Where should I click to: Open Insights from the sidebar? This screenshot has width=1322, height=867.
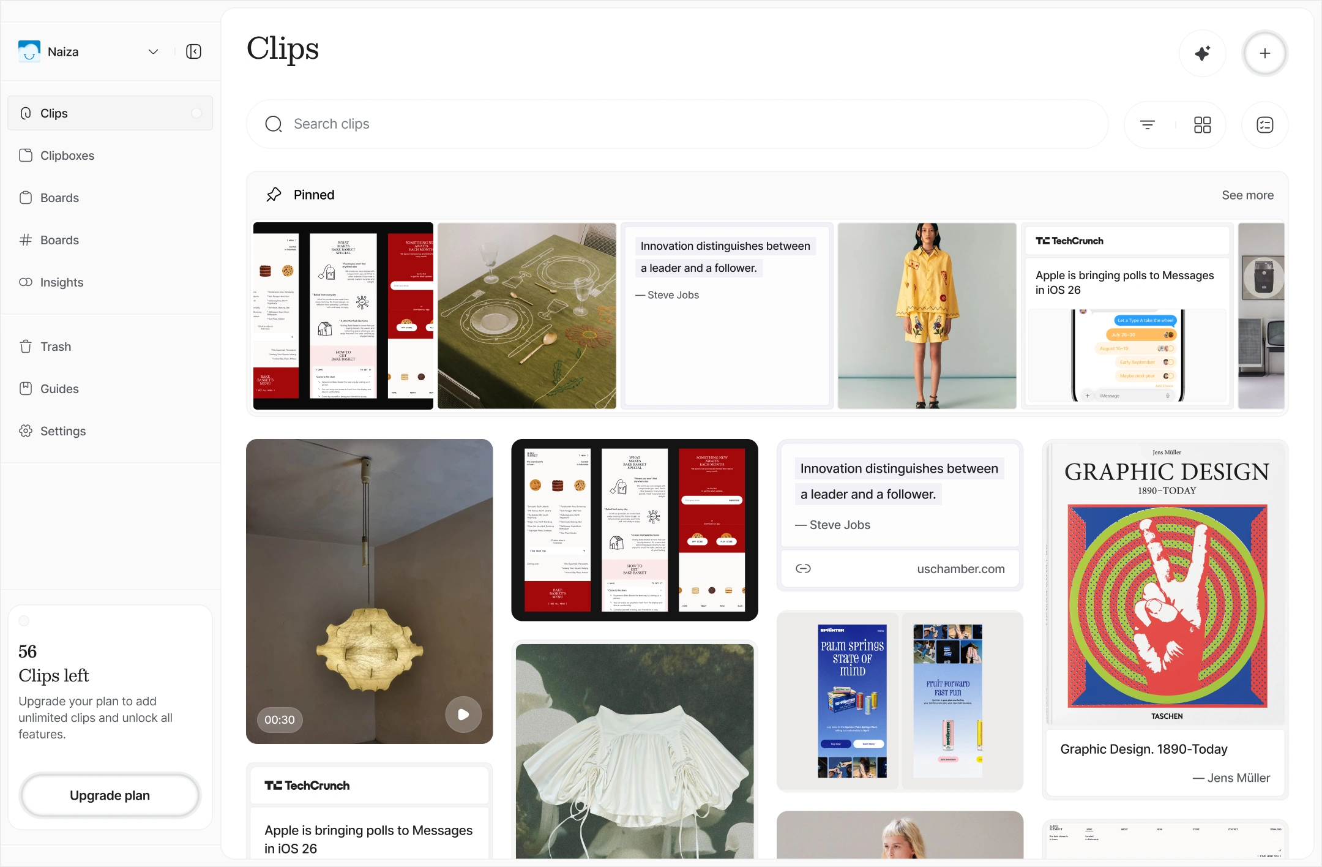point(62,282)
